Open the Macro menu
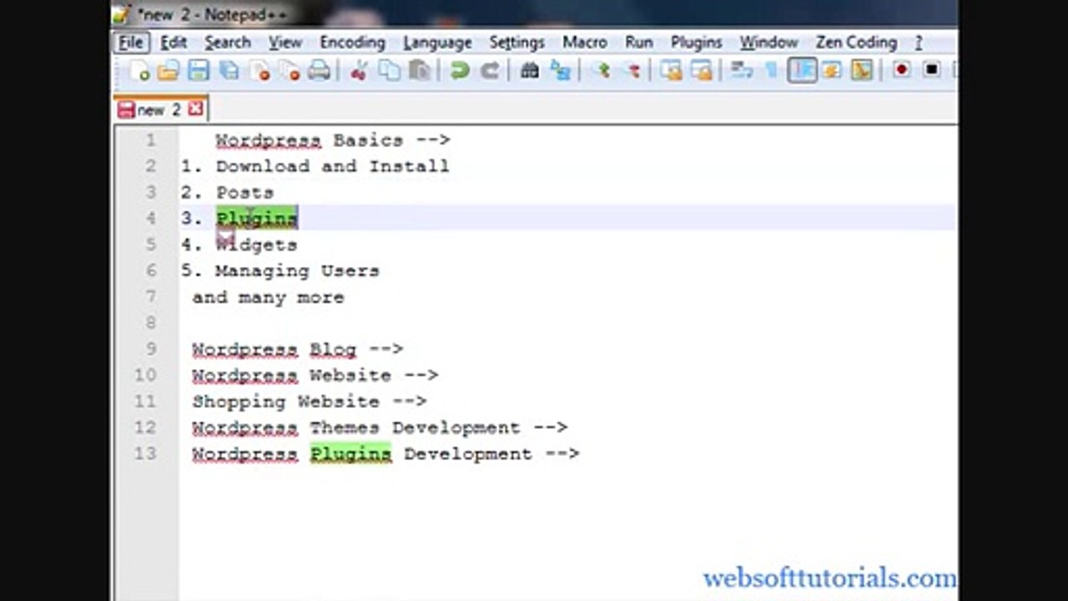The height and width of the screenshot is (601, 1068). [x=585, y=43]
